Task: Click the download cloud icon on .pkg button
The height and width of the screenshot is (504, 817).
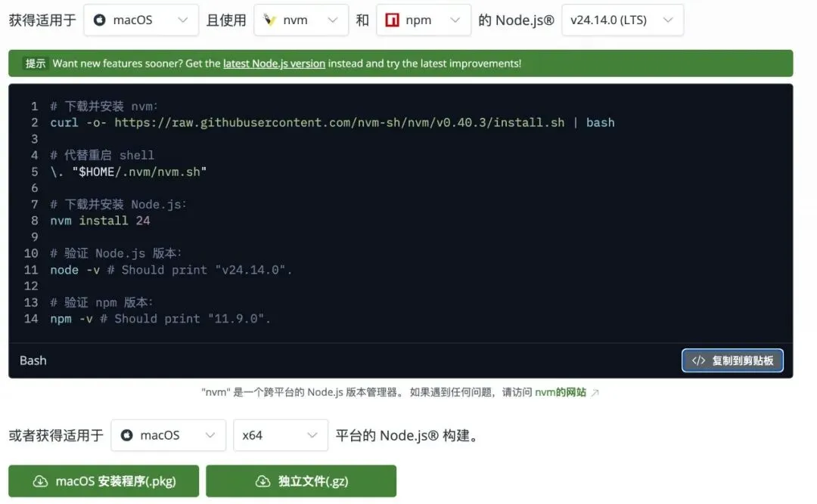Action: click(x=40, y=481)
